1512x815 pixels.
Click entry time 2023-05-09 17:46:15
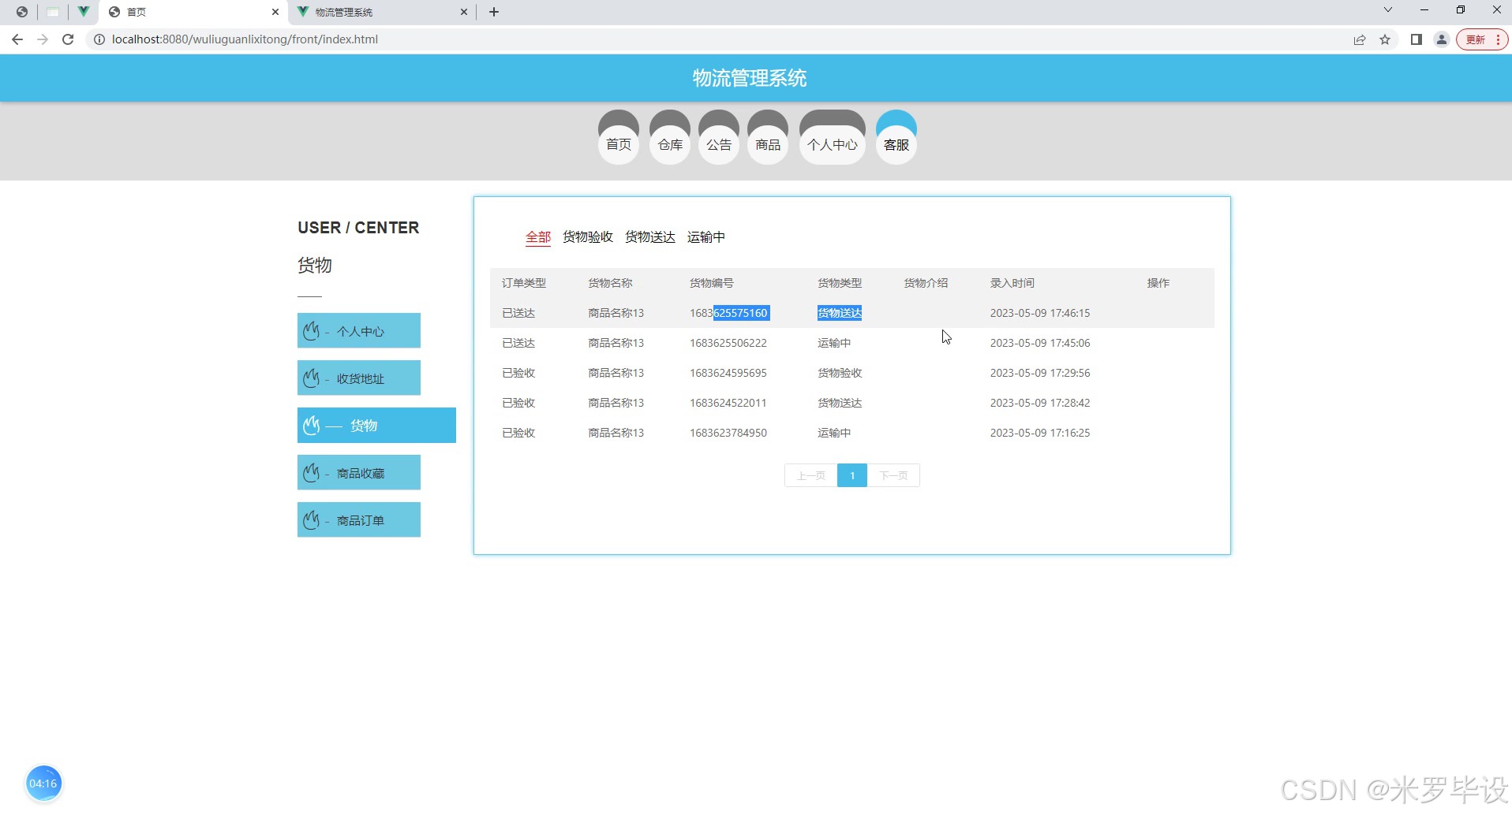(x=1040, y=313)
